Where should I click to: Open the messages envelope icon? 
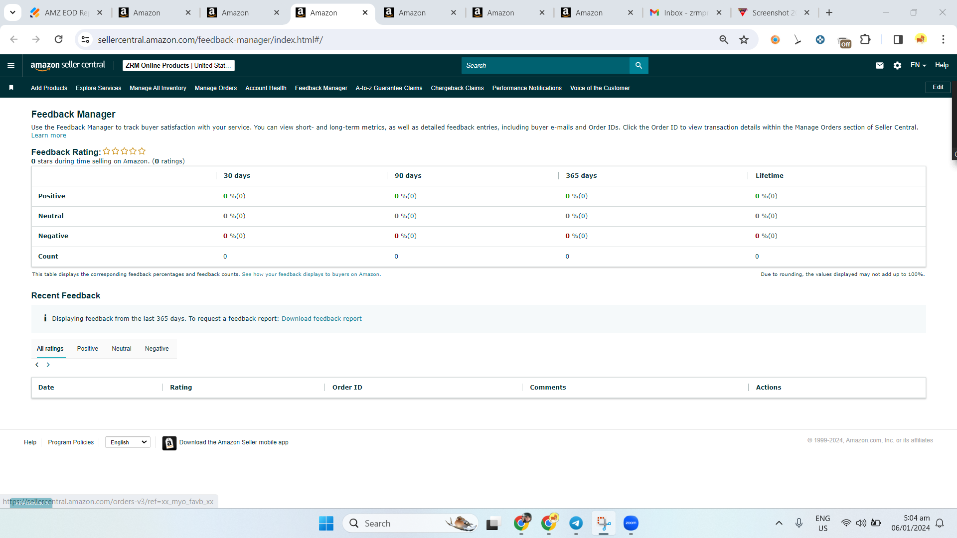pos(880,65)
